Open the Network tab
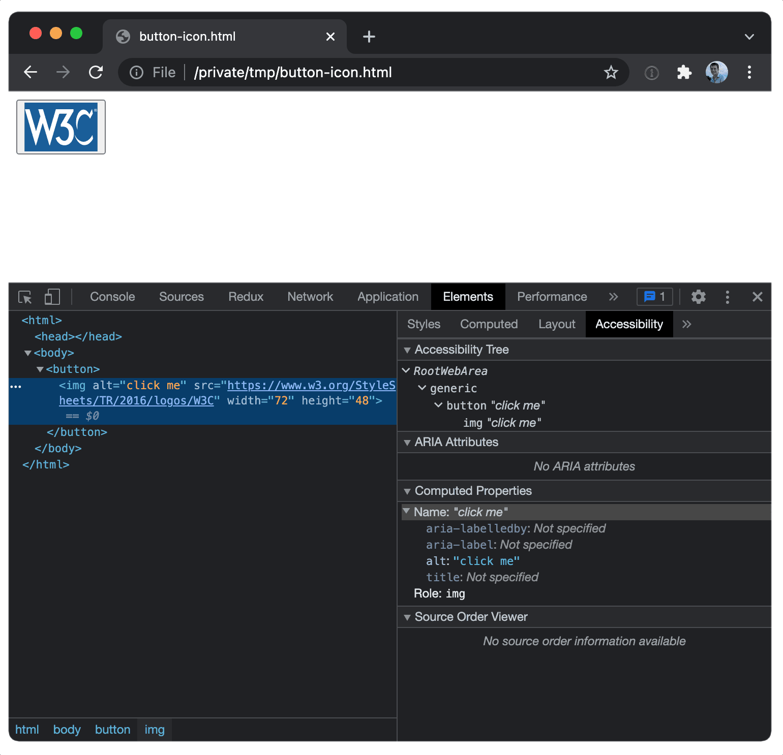 310,297
